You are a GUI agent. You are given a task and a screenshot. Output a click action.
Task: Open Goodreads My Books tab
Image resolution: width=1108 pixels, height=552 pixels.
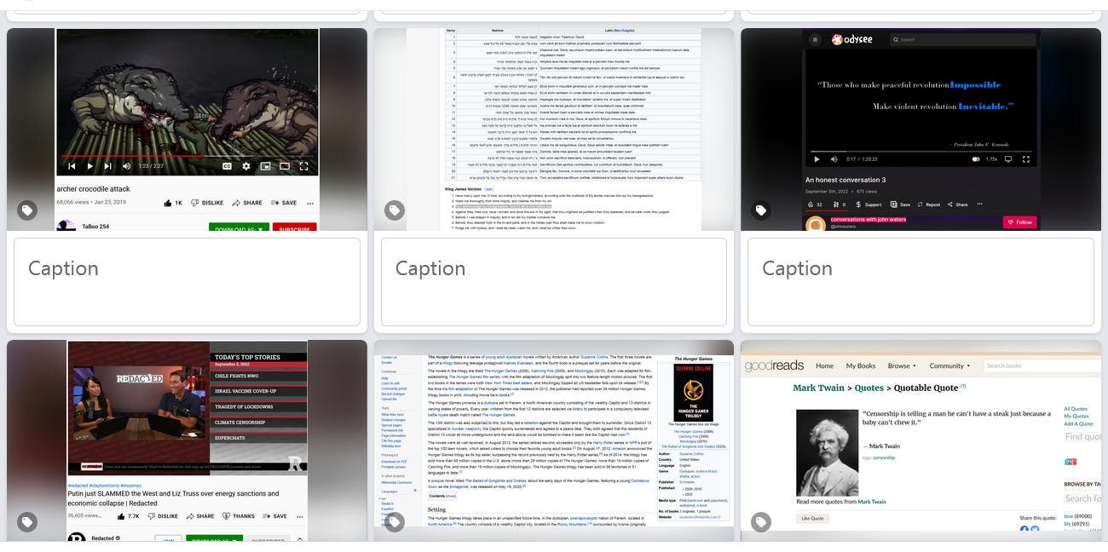861,365
